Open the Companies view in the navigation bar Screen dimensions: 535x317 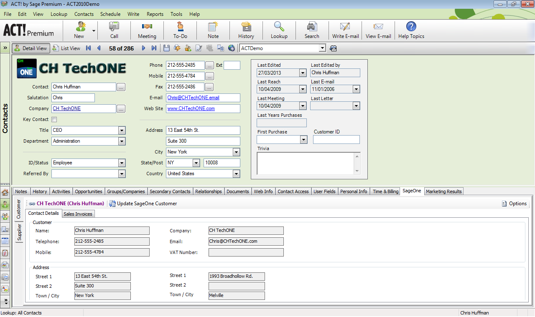tap(5, 229)
